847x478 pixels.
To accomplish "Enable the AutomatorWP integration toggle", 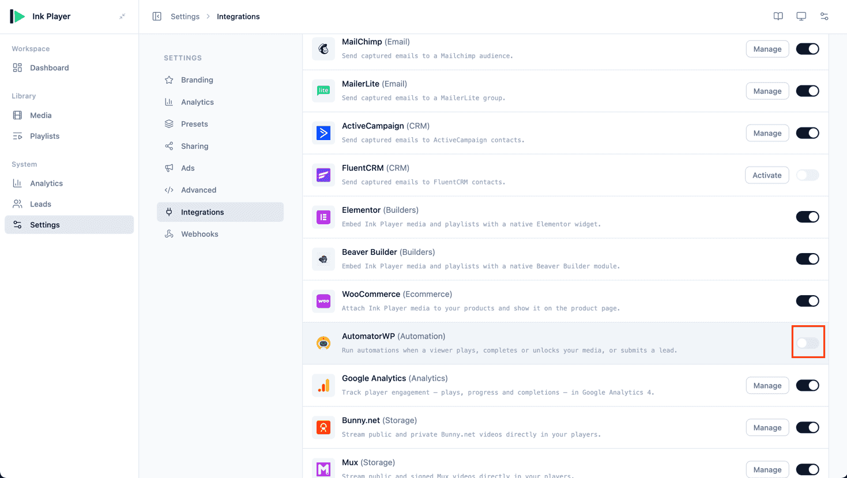I will (x=807, y=343).
